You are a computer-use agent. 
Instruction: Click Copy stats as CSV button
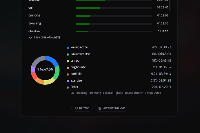pos(112,108)
